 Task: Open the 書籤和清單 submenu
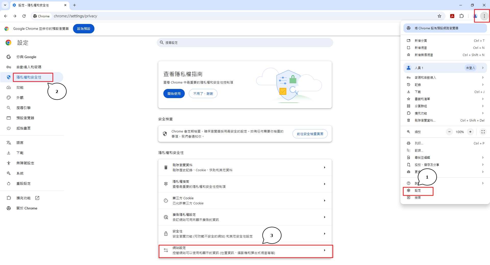445,99
